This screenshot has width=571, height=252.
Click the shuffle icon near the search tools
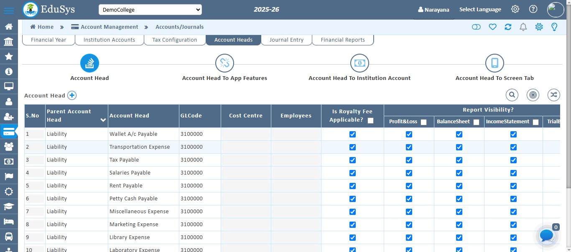(x=553, y=95)
